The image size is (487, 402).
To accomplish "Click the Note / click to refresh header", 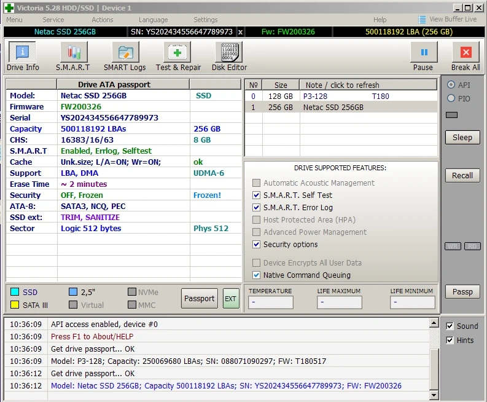I will [368, 85].
